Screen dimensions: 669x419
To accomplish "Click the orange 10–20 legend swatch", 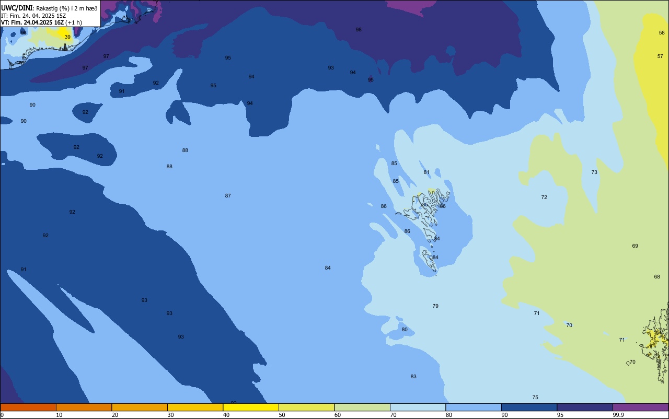I will 84,407.
